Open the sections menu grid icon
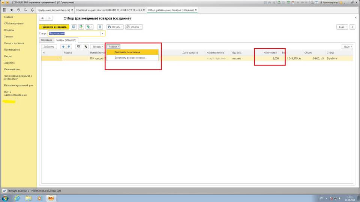Image resolution: width=360 pixels, height=202 pixels. (x=4, y=10)
